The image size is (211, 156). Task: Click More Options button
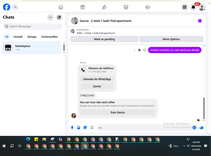click(171, 39)
